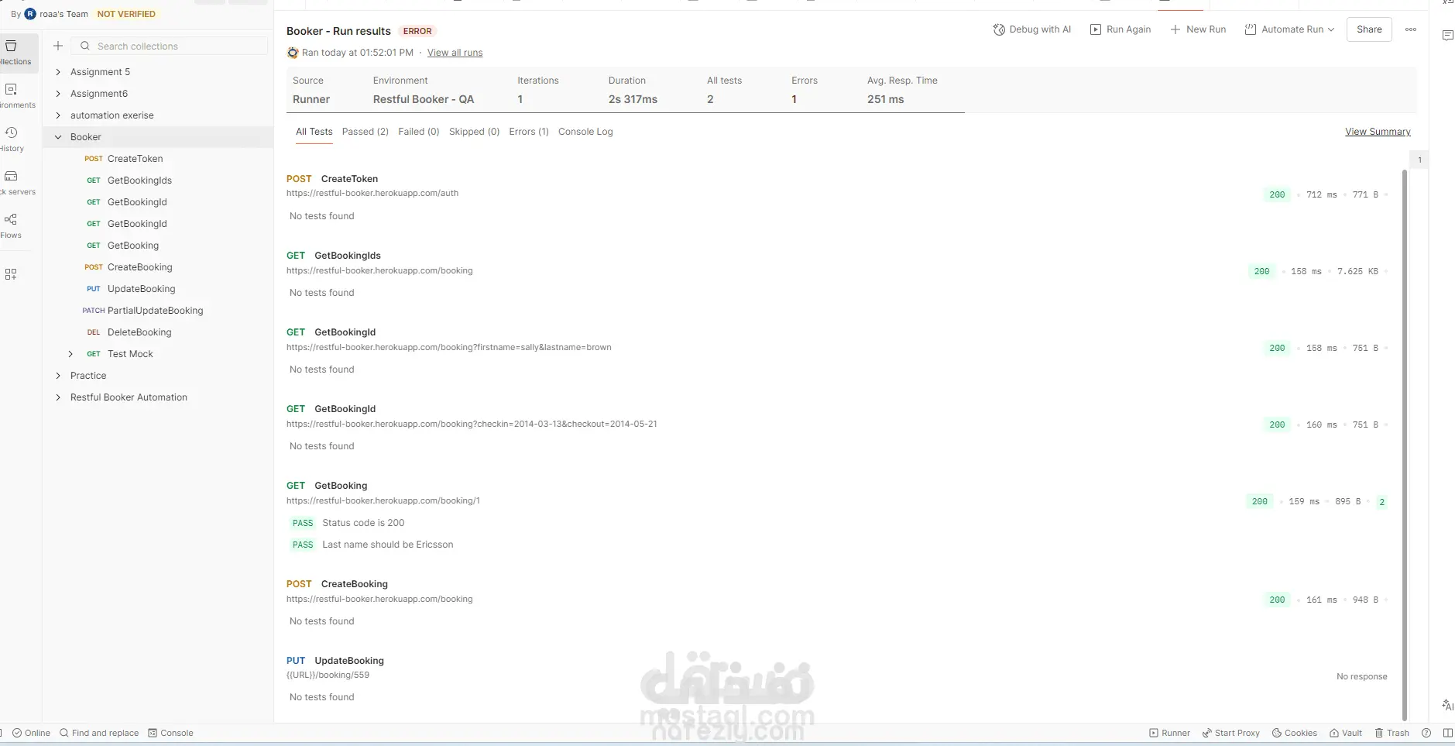
Task: Collapse the Booker collection
Action: [x=58, y=137]
